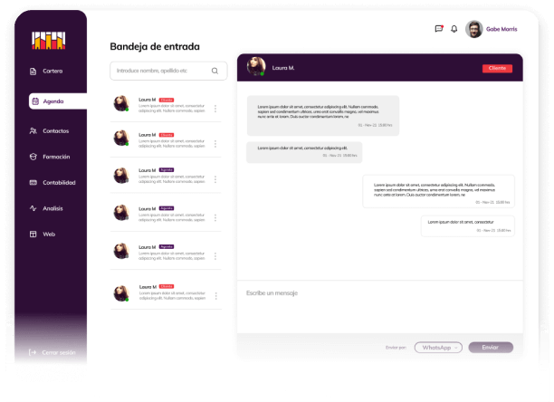Open the three-dot menu of the last conversation

(215, 295)
